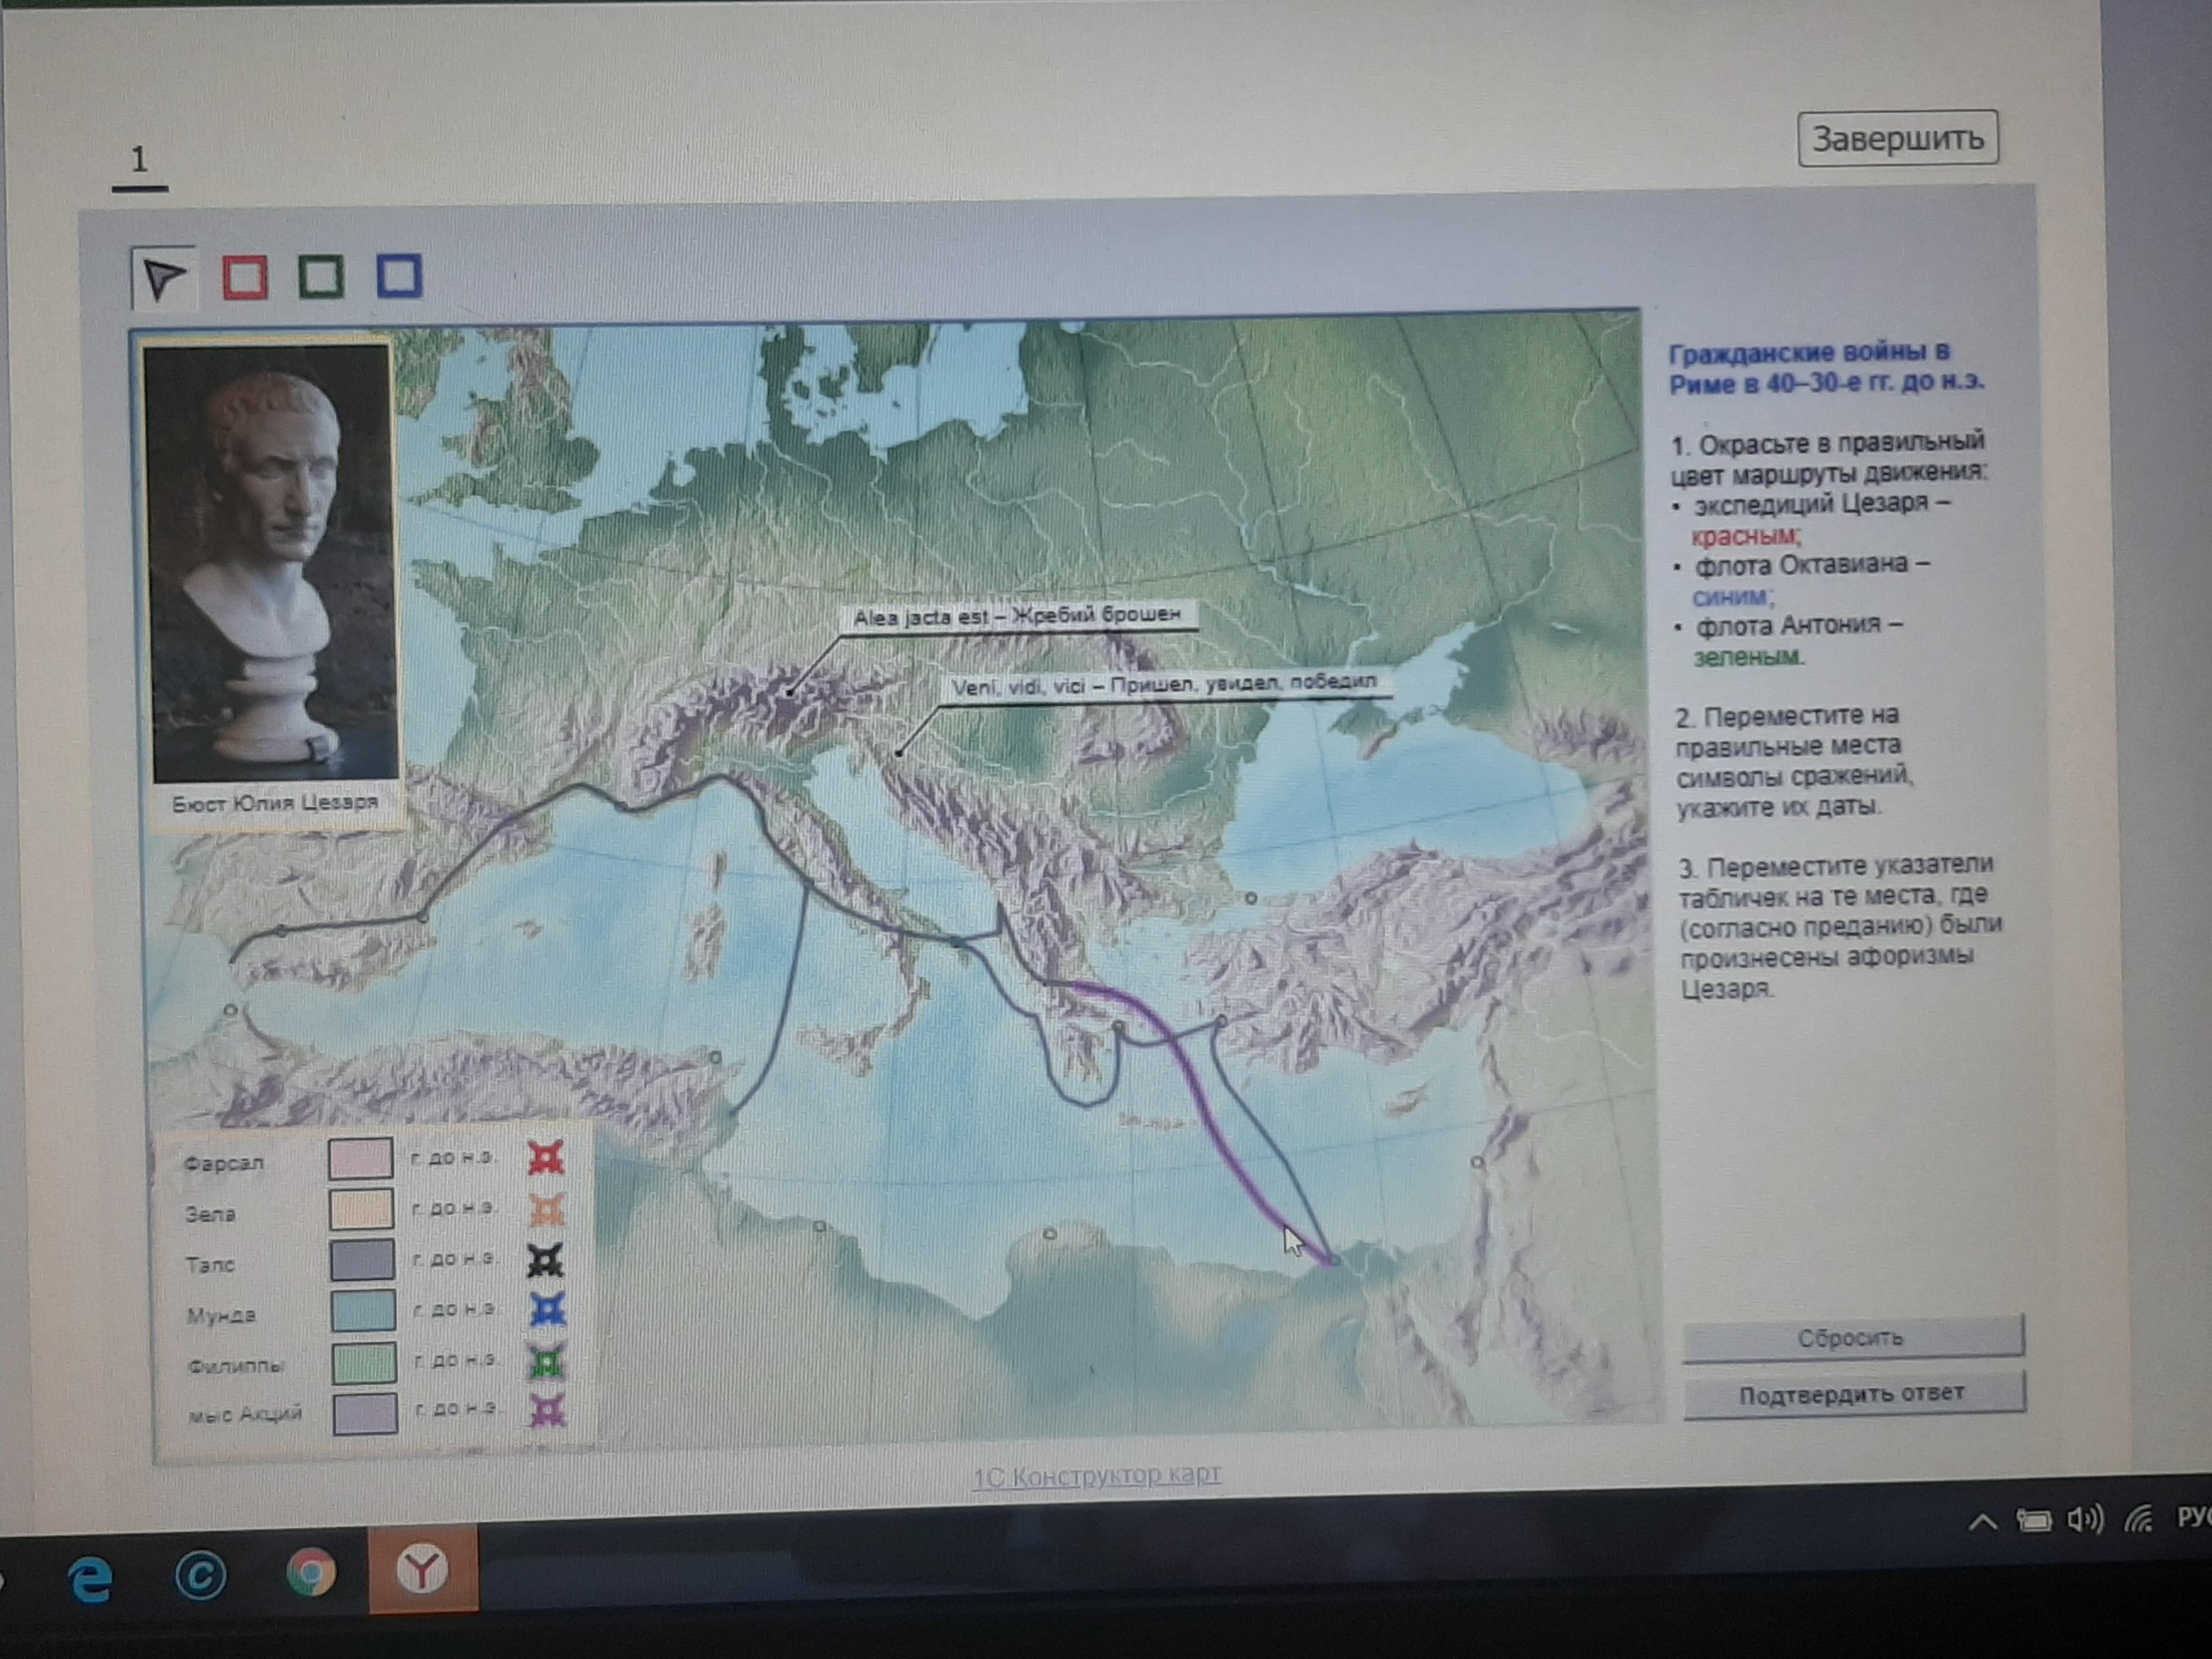Select the blue square color tool
The width and height of the screenshot is (2212, 1659).
tap(399, 276)
